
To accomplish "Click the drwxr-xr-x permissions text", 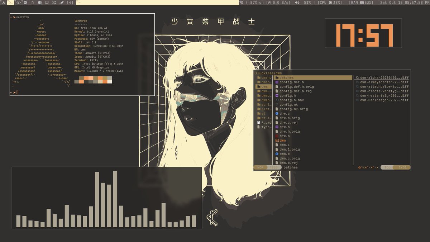I will point(368,167).
